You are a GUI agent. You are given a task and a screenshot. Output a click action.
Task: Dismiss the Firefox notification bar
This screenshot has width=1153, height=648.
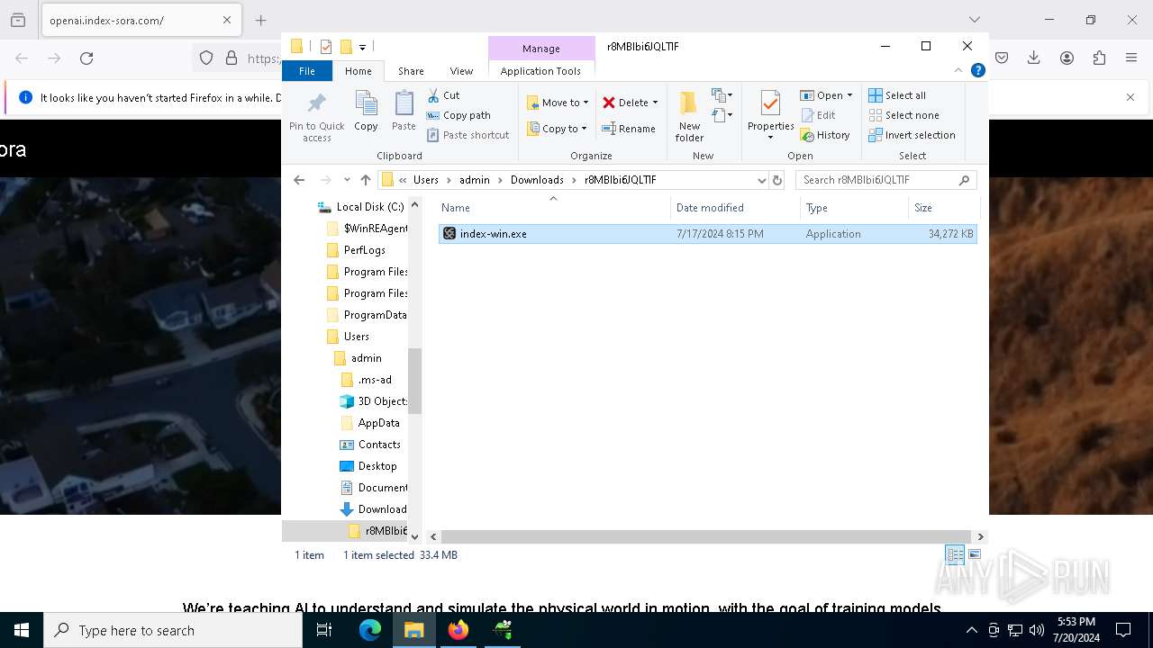pos(1130,97)
